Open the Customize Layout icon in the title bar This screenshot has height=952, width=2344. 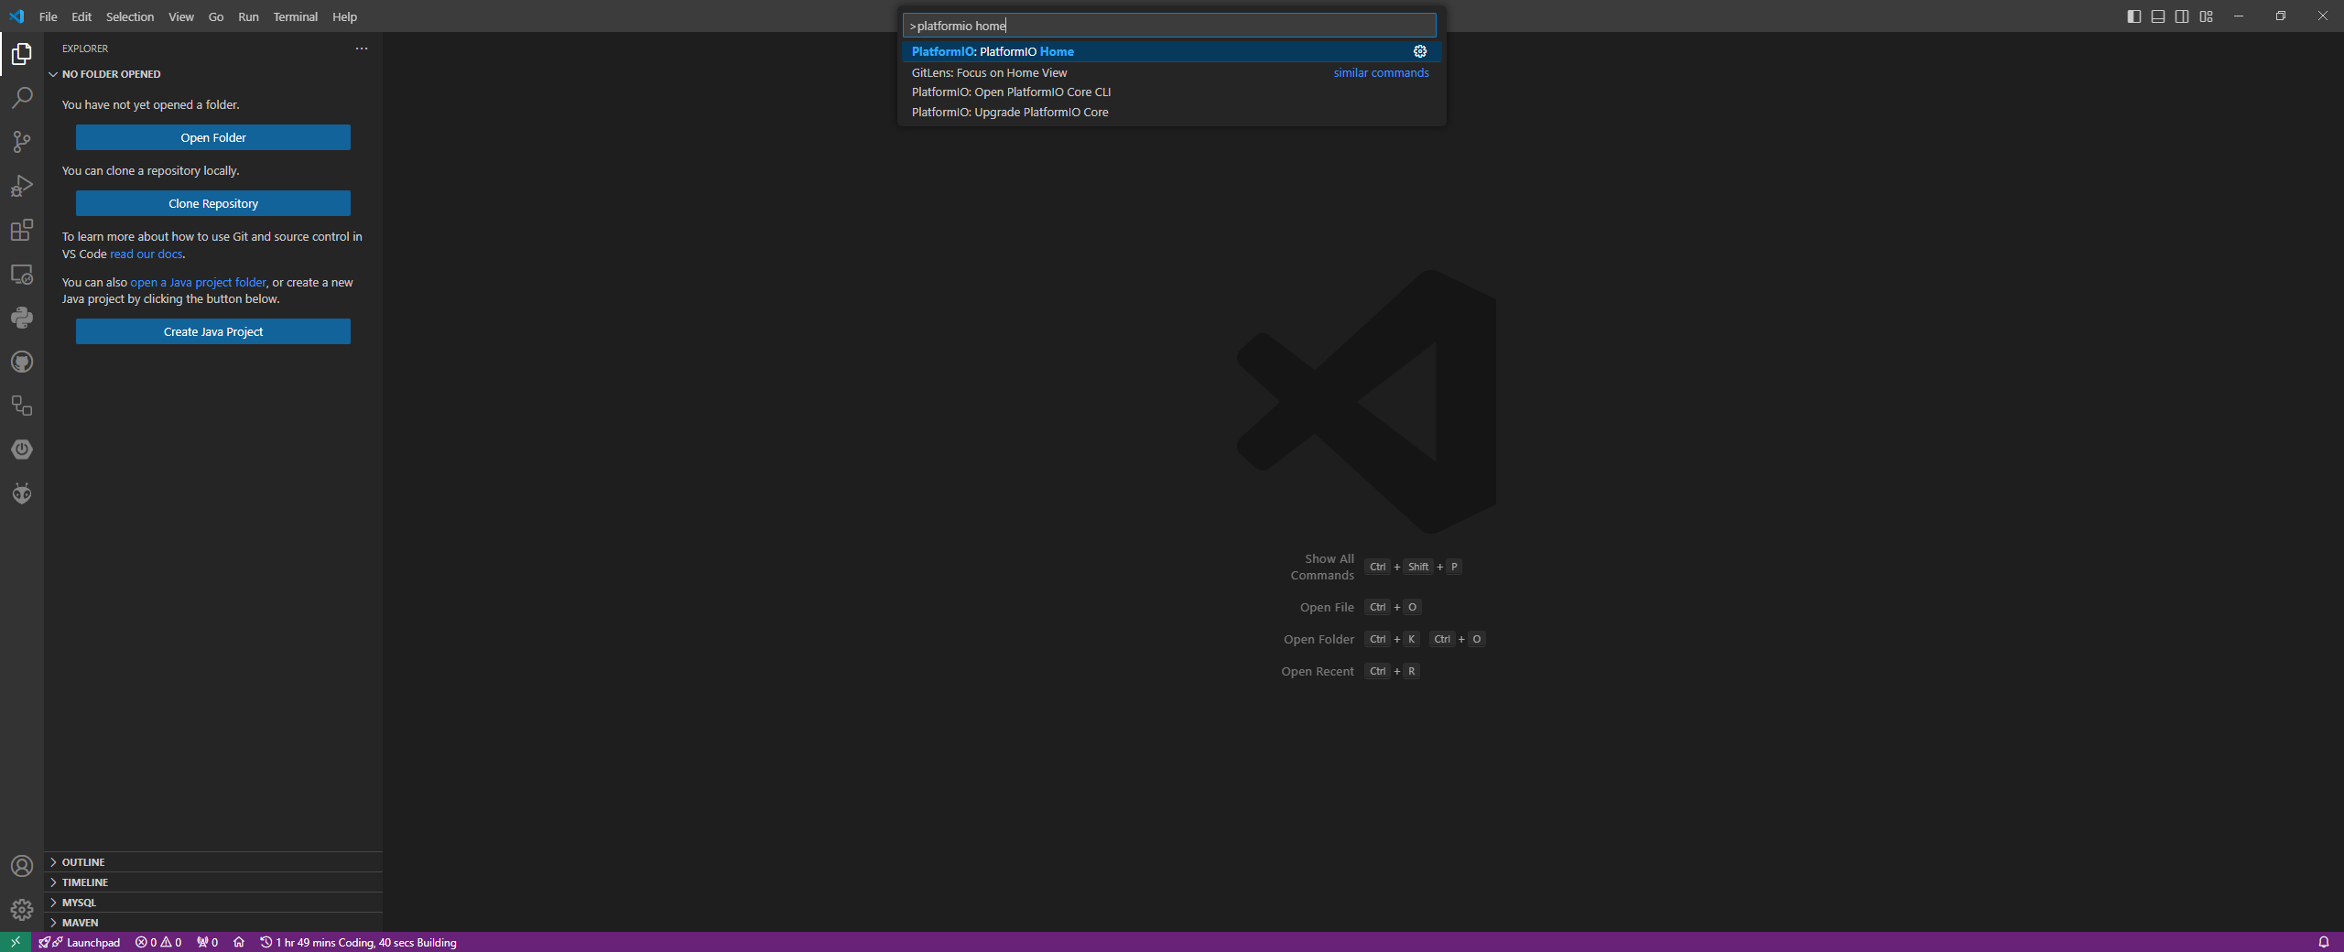tap(2207, 16)
